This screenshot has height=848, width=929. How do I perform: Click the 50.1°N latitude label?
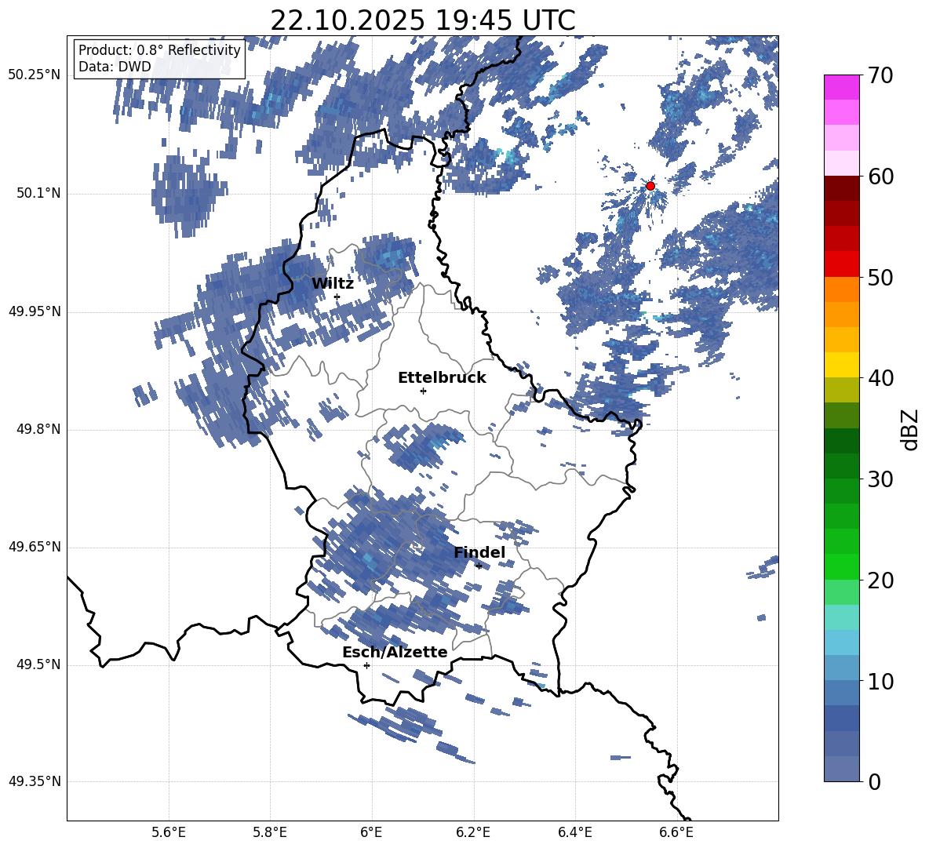(38, 194)
